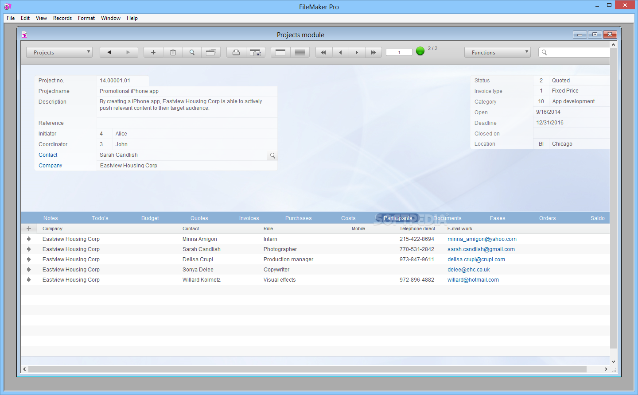The width and height of the screenshot is (638, 395).
Task: Switch to the Fases tab
Action: point(498,218)
